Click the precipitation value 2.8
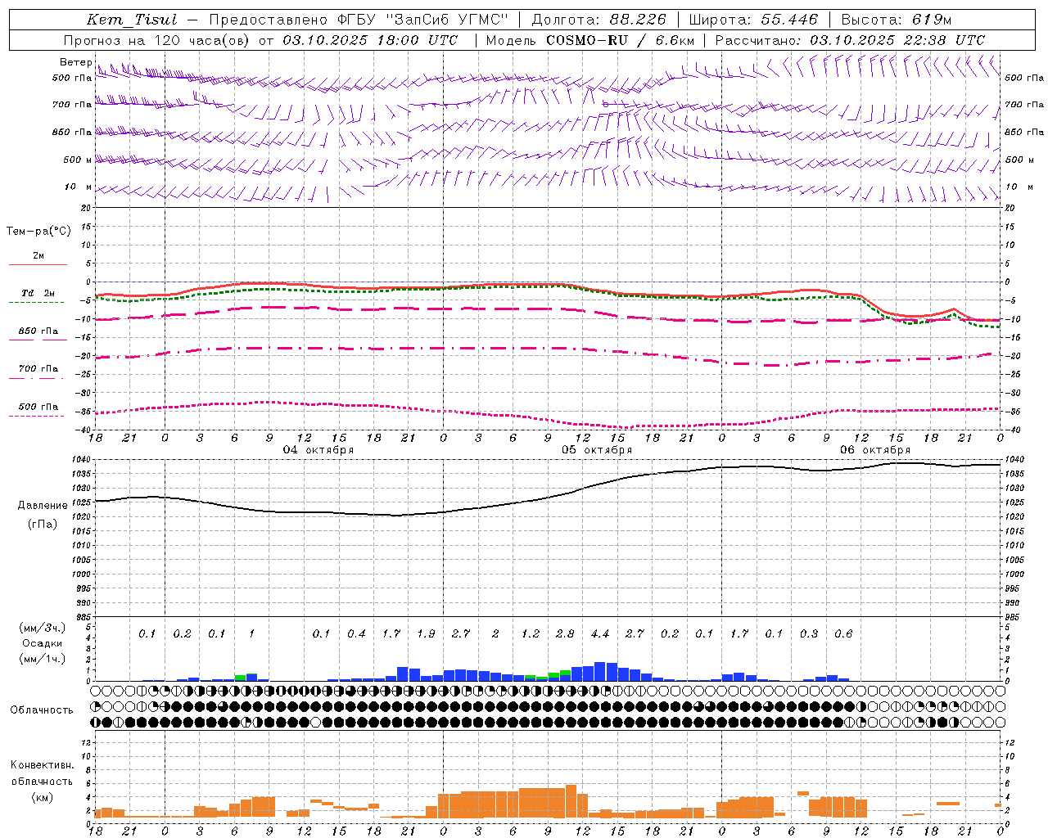 (565, 633)
